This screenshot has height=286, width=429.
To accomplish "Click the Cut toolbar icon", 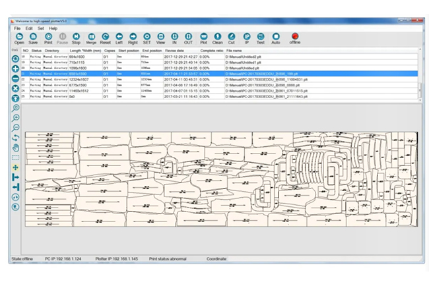I will (x=231, y=38).
